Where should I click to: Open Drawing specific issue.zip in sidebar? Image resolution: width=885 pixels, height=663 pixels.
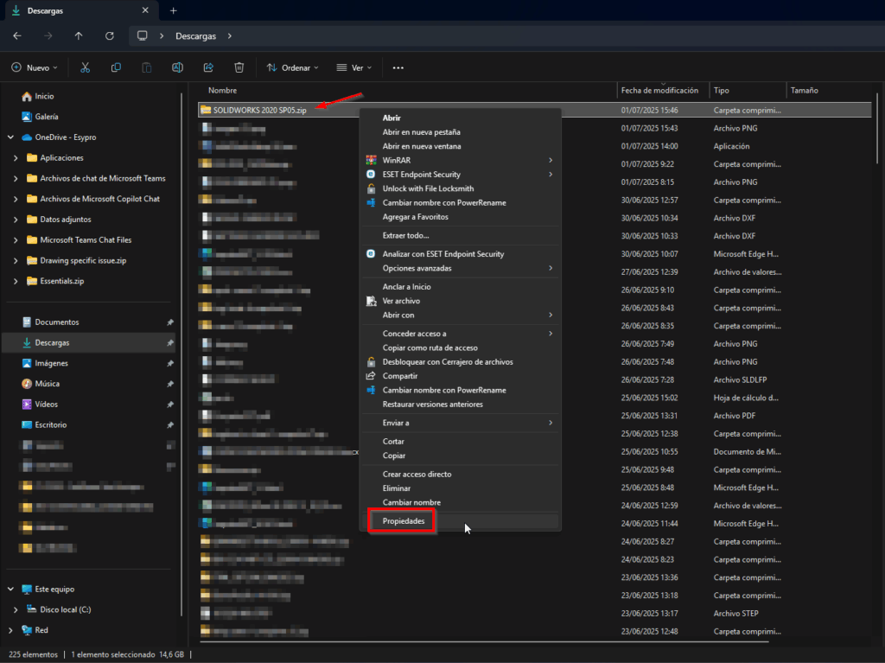[83, 261]
